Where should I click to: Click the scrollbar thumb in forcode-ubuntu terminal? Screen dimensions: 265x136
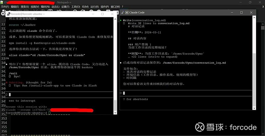(115, 105)
